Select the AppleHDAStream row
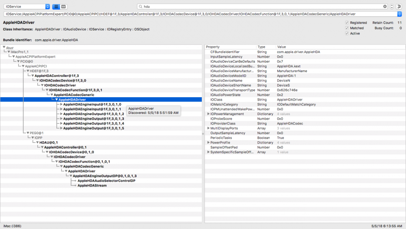 point(101,186)
